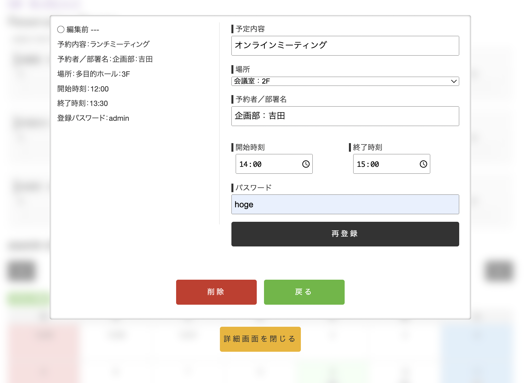Click the 予定内容 section label
The image size is (528, 383).
(250, 29)
